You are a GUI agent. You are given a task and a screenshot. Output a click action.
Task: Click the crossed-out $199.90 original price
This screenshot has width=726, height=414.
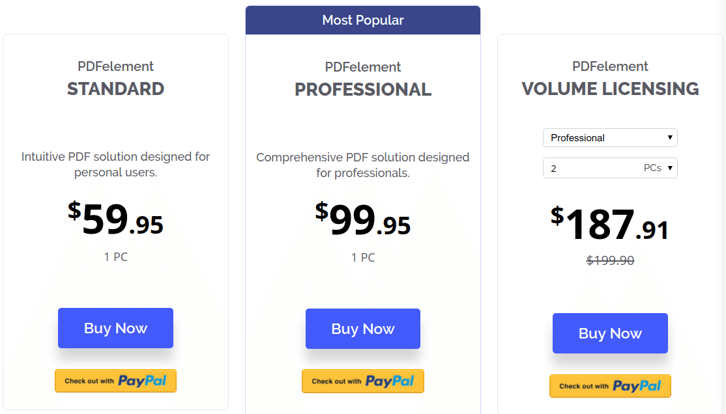coord(610,260)
